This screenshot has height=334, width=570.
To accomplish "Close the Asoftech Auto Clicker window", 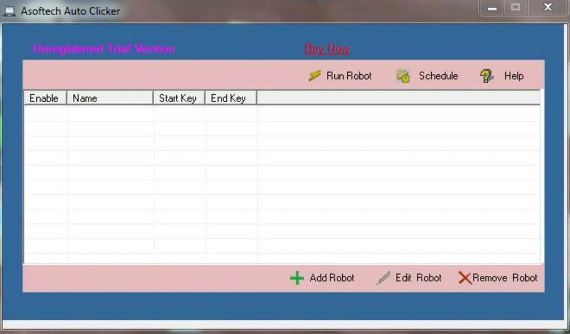I will (548, 8).
